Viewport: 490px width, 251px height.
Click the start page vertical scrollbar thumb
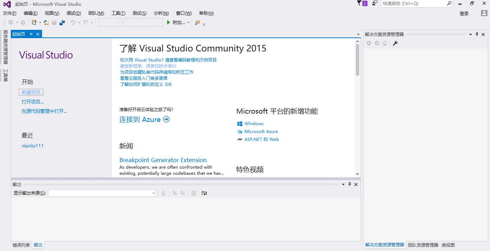click(x=357, y=60)
